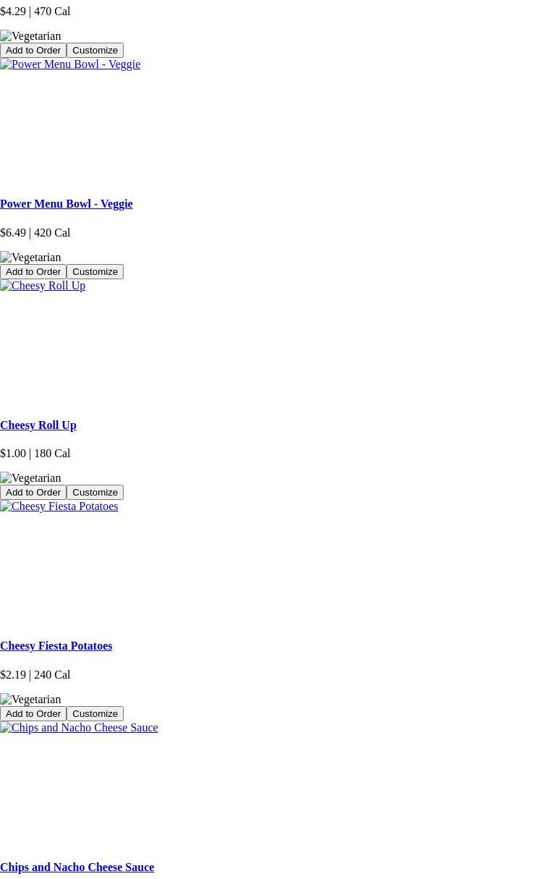
Task: Customize the $4.29, 470 Cal item
Action: tap(95, 51)
